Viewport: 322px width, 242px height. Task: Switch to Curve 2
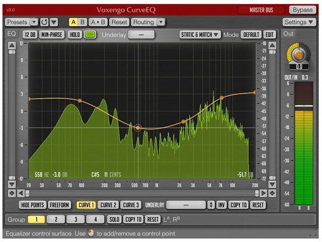[x=108, y=205]
